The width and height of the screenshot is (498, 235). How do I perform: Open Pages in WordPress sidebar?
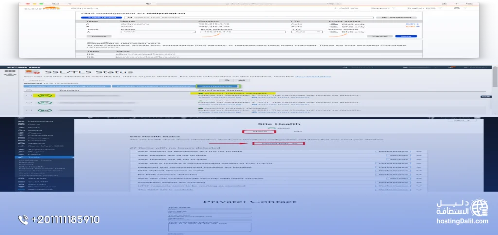[x=34, y=133]
